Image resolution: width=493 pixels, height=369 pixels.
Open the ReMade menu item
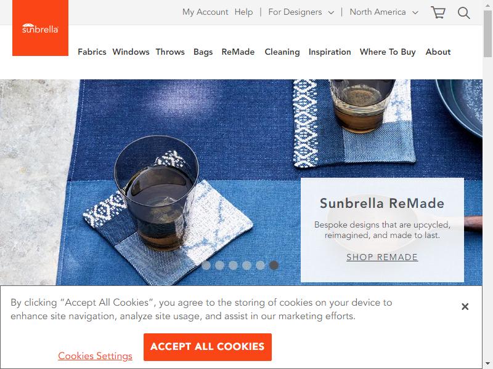[238, 52]
